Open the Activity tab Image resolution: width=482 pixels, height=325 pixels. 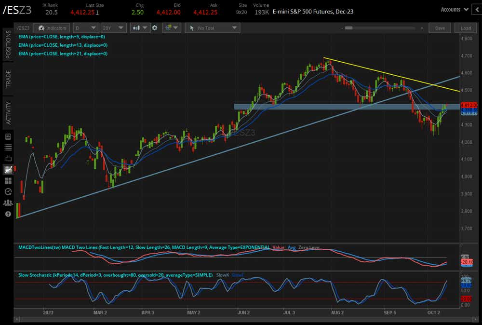(x=8, y=113)
